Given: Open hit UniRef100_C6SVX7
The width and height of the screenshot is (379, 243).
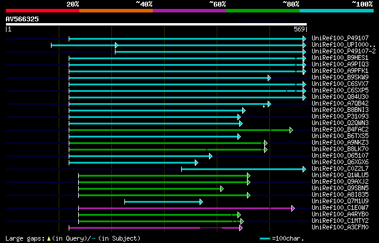Looking at the screenshot, I should 340,84.
